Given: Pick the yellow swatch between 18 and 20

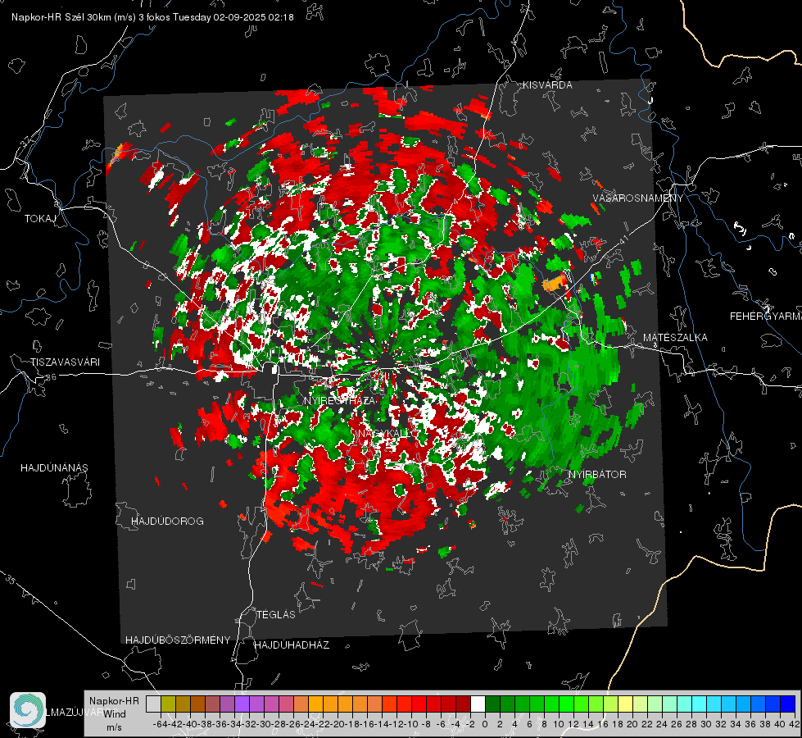Looking at the screenshot, I should click(626, 704).
